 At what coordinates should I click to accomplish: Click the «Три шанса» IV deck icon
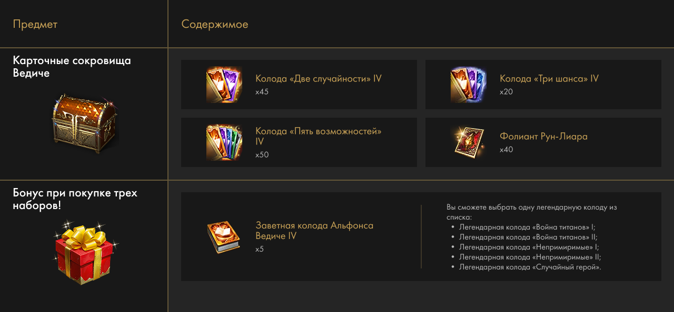468,85
